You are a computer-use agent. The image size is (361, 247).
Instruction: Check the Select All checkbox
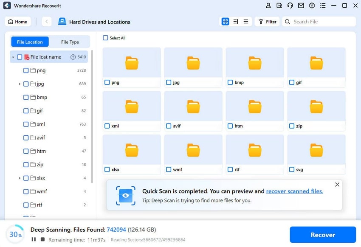(x=104, y=38)
